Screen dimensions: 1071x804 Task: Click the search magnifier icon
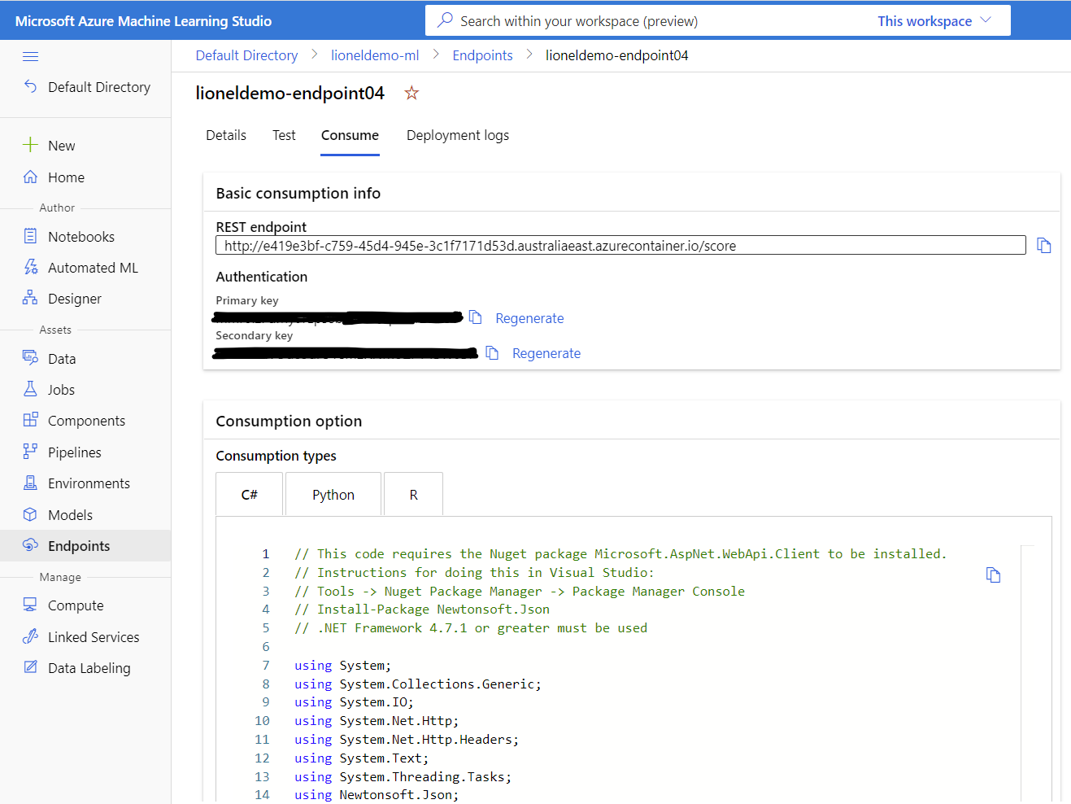pyautogui.click(x=445, y=20)
